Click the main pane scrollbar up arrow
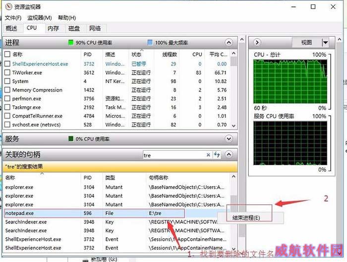This screenshot has width=347, height=262. (x=242, y=40)
